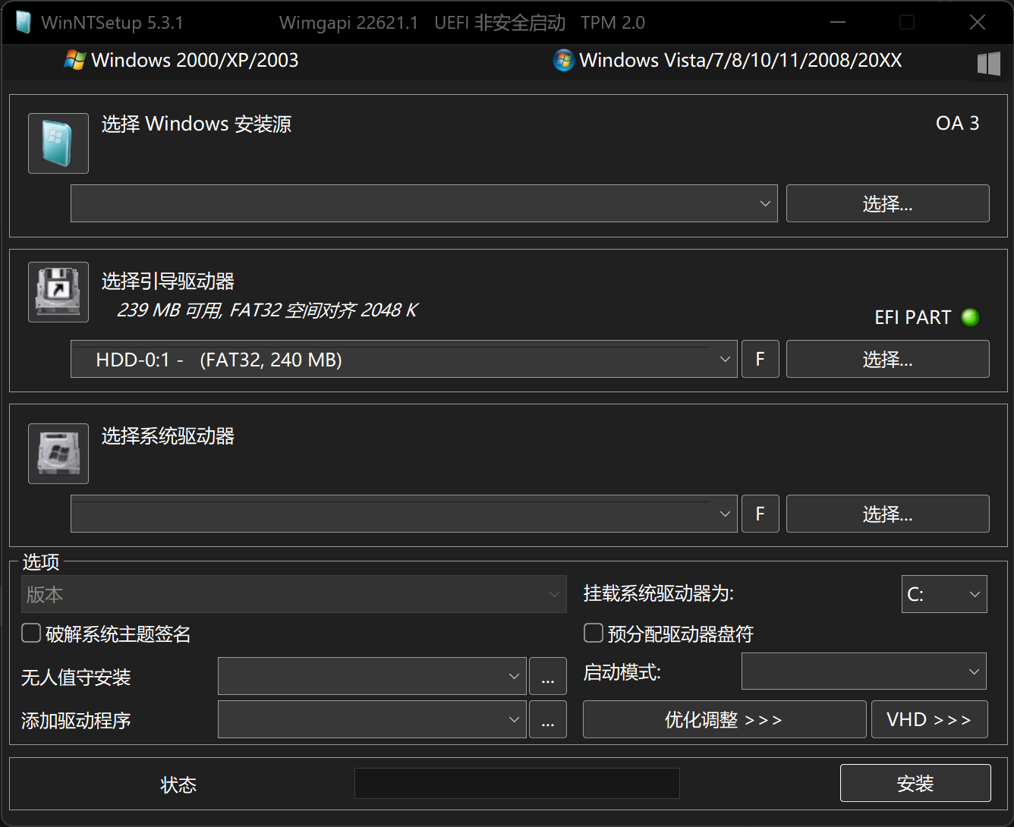Click browse ... button for 无人值守安装

click(x=548, y=676)
